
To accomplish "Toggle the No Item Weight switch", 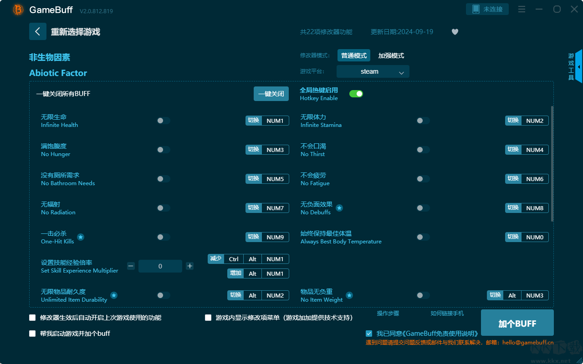I will point(423,295).
